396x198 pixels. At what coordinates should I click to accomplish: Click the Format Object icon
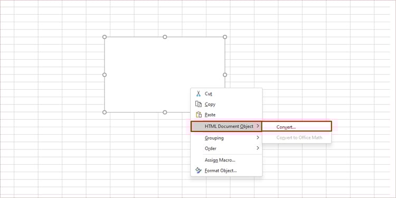[199, 171]
